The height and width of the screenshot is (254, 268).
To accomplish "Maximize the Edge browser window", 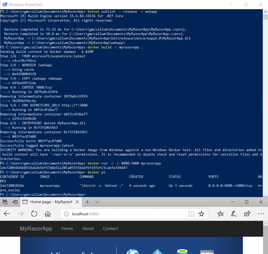I will (x=247, y=202).
